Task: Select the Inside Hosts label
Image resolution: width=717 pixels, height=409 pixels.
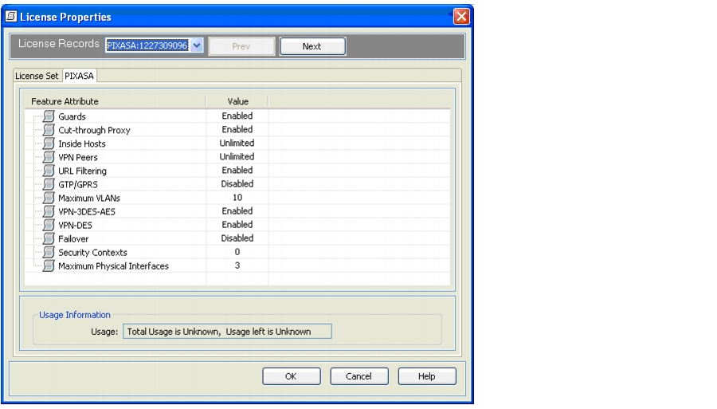Action: click(x=82, y=144)
